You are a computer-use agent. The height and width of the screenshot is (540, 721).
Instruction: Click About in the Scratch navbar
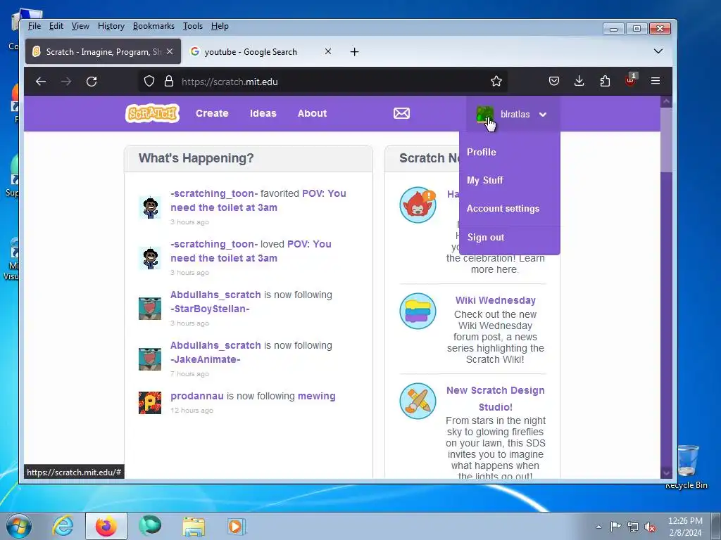(x=312, y=113)
